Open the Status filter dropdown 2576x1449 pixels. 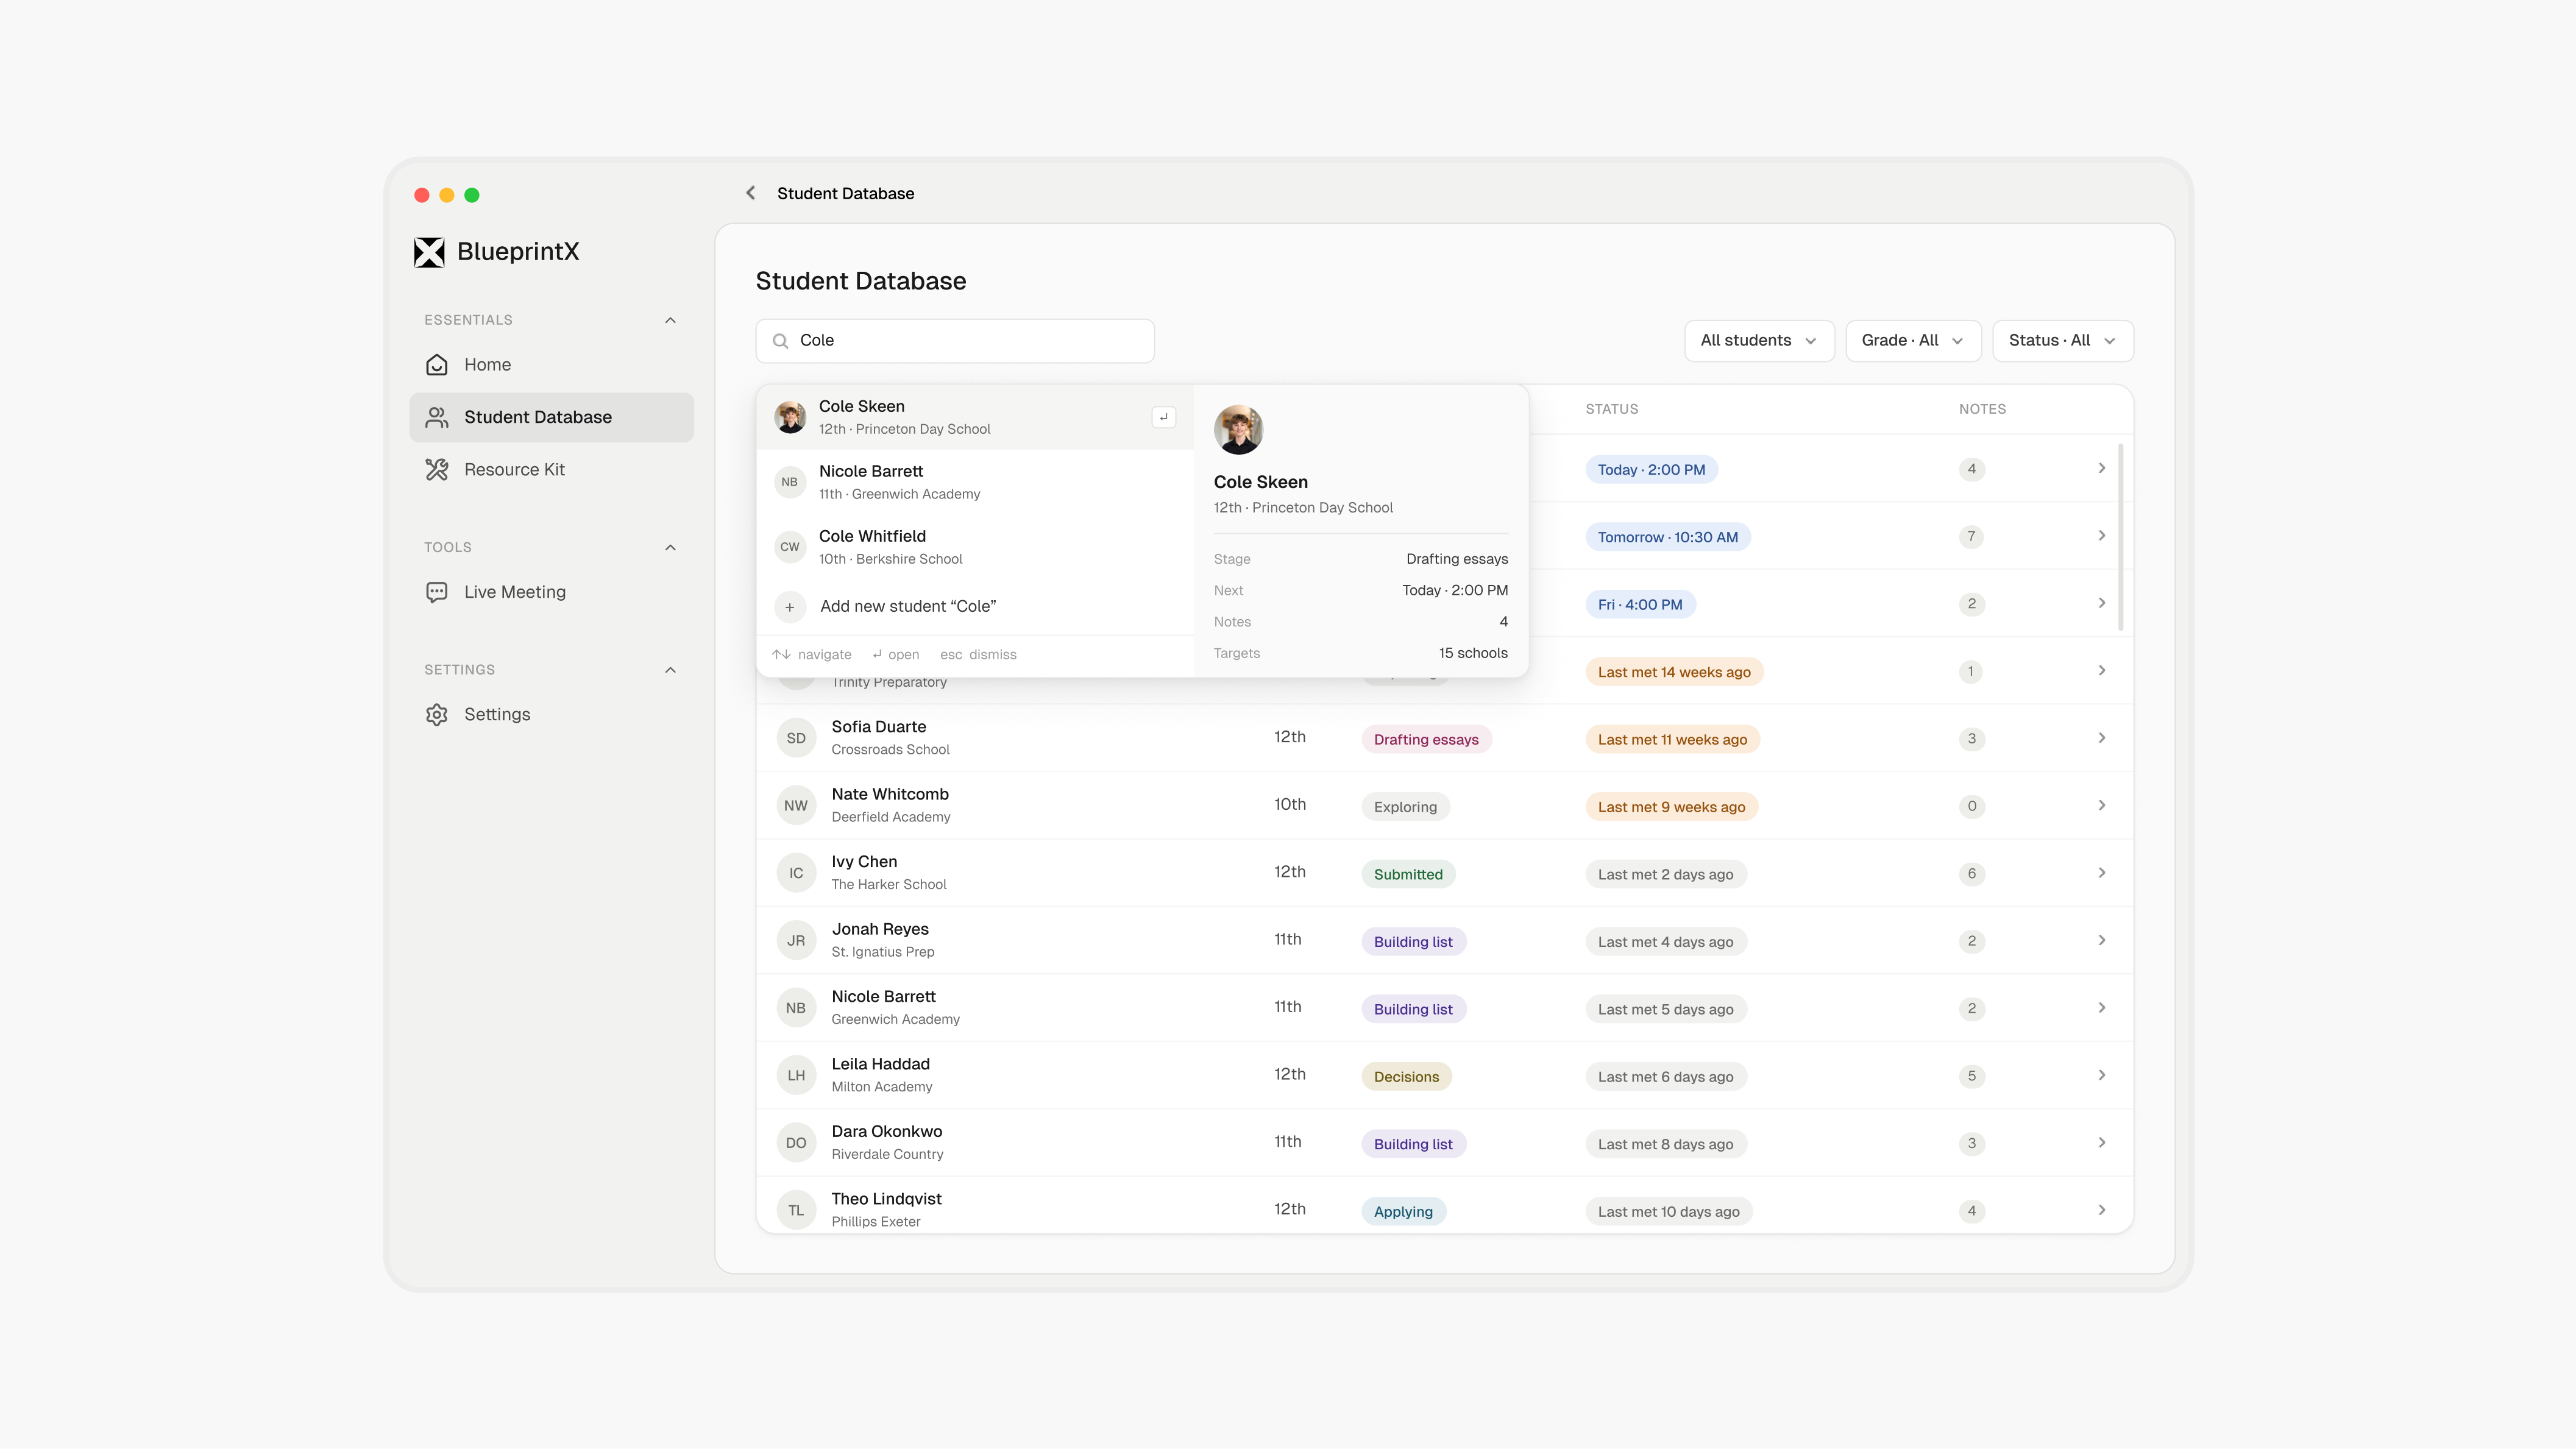tap(2063, 341)
